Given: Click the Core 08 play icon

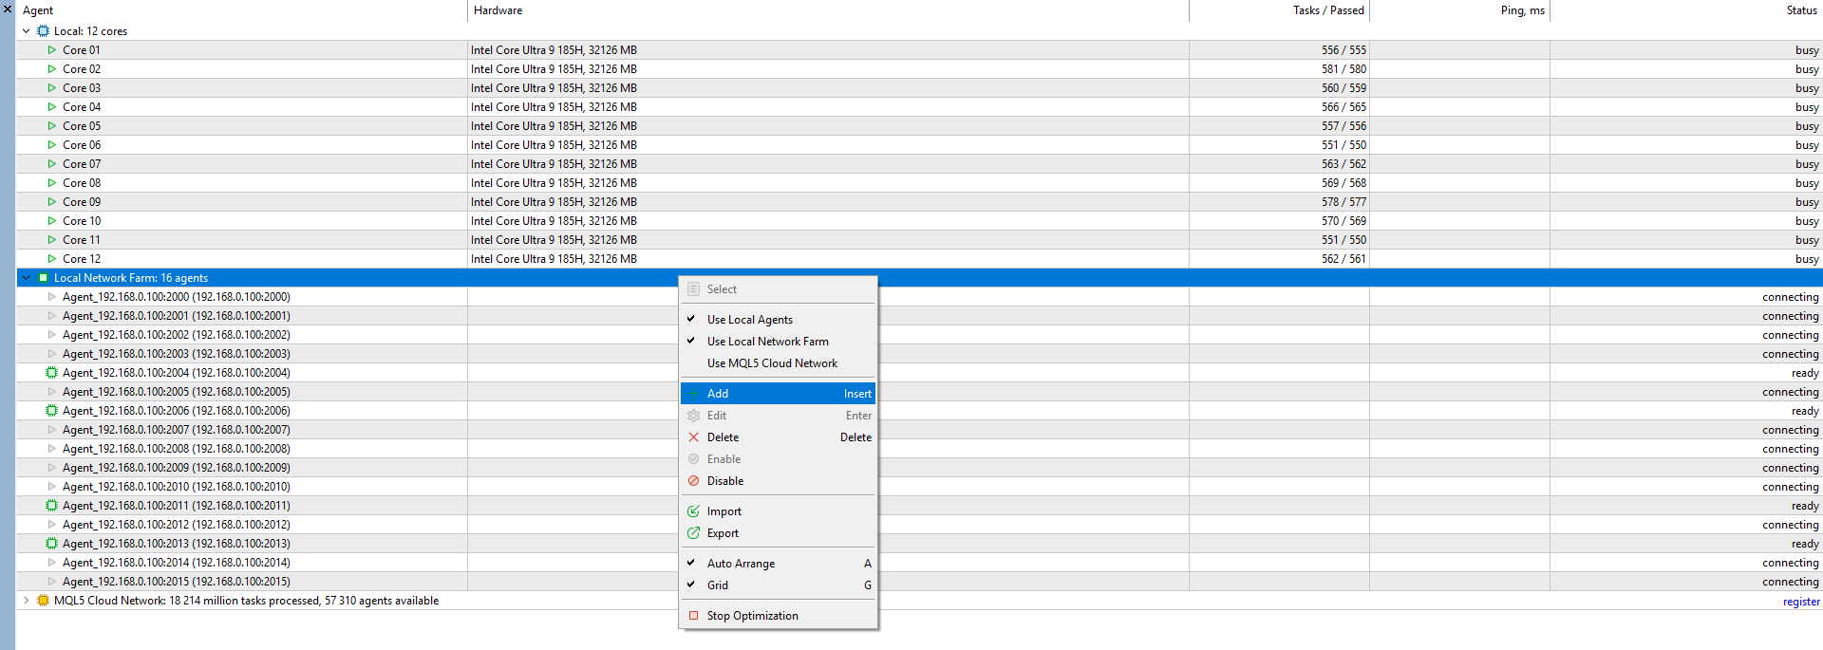Looking at the screenshot, I should click(52, 183).
